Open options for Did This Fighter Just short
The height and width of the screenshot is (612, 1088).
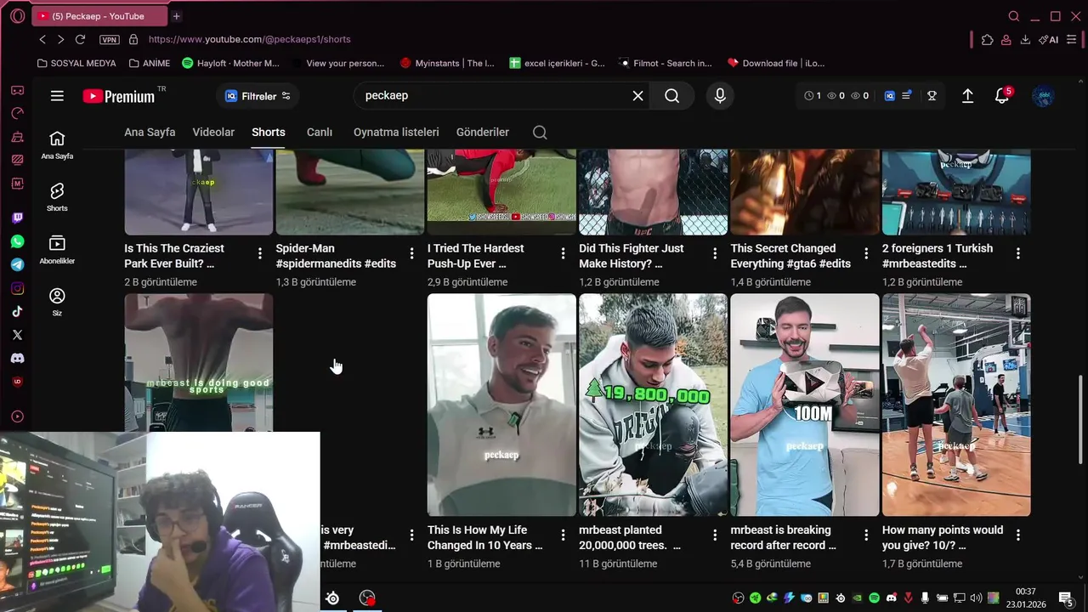(x=715, y=253)
